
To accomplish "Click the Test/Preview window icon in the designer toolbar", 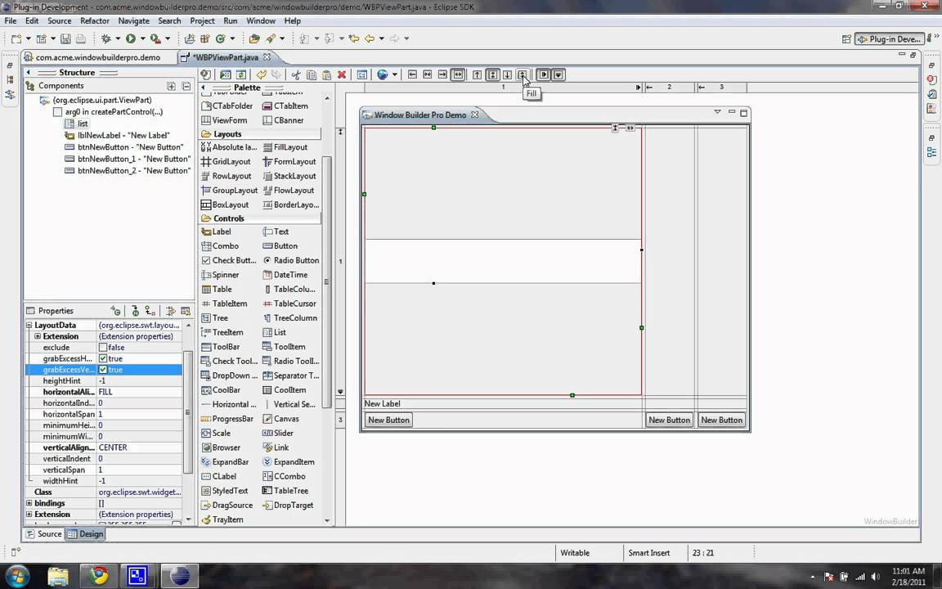I will (226, 74).
